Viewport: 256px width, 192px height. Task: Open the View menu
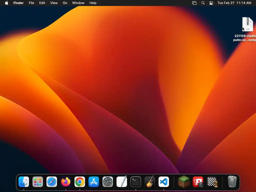pyautogui.click(x=54, y=3)
